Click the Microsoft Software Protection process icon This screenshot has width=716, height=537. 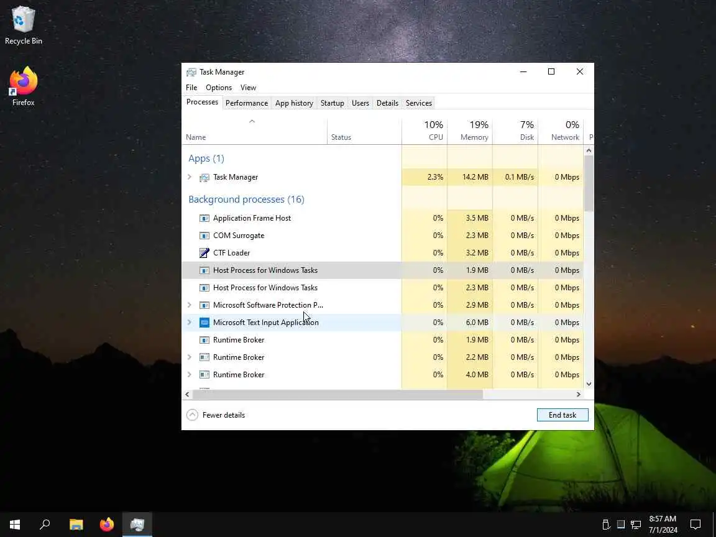pos(204,305)
